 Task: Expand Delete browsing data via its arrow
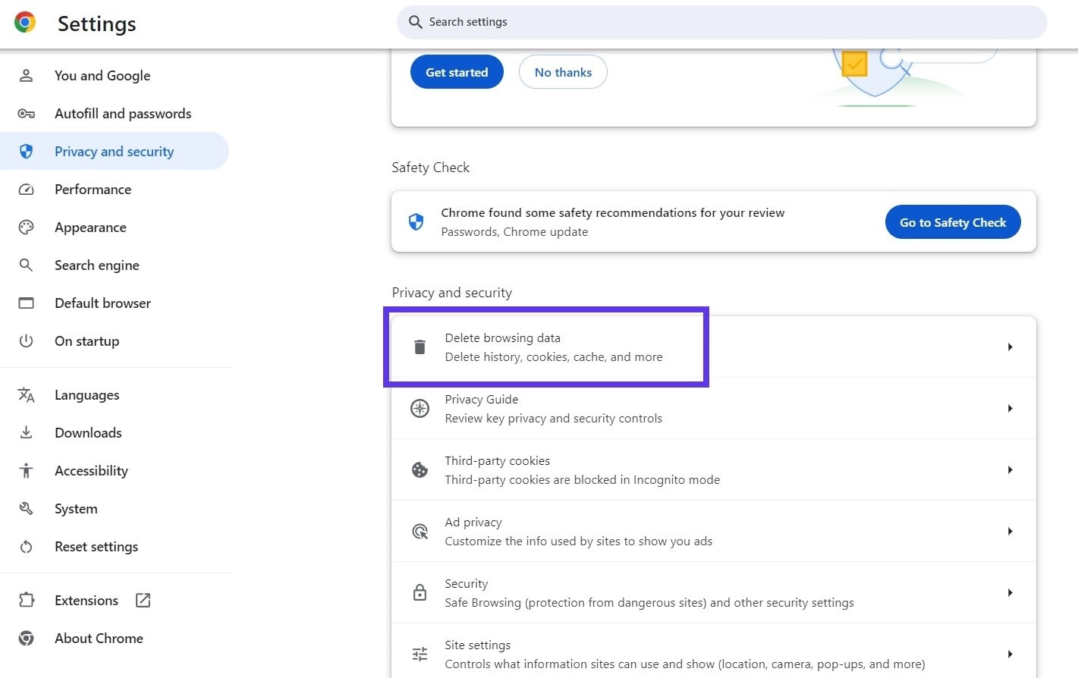pos(1010,347)
